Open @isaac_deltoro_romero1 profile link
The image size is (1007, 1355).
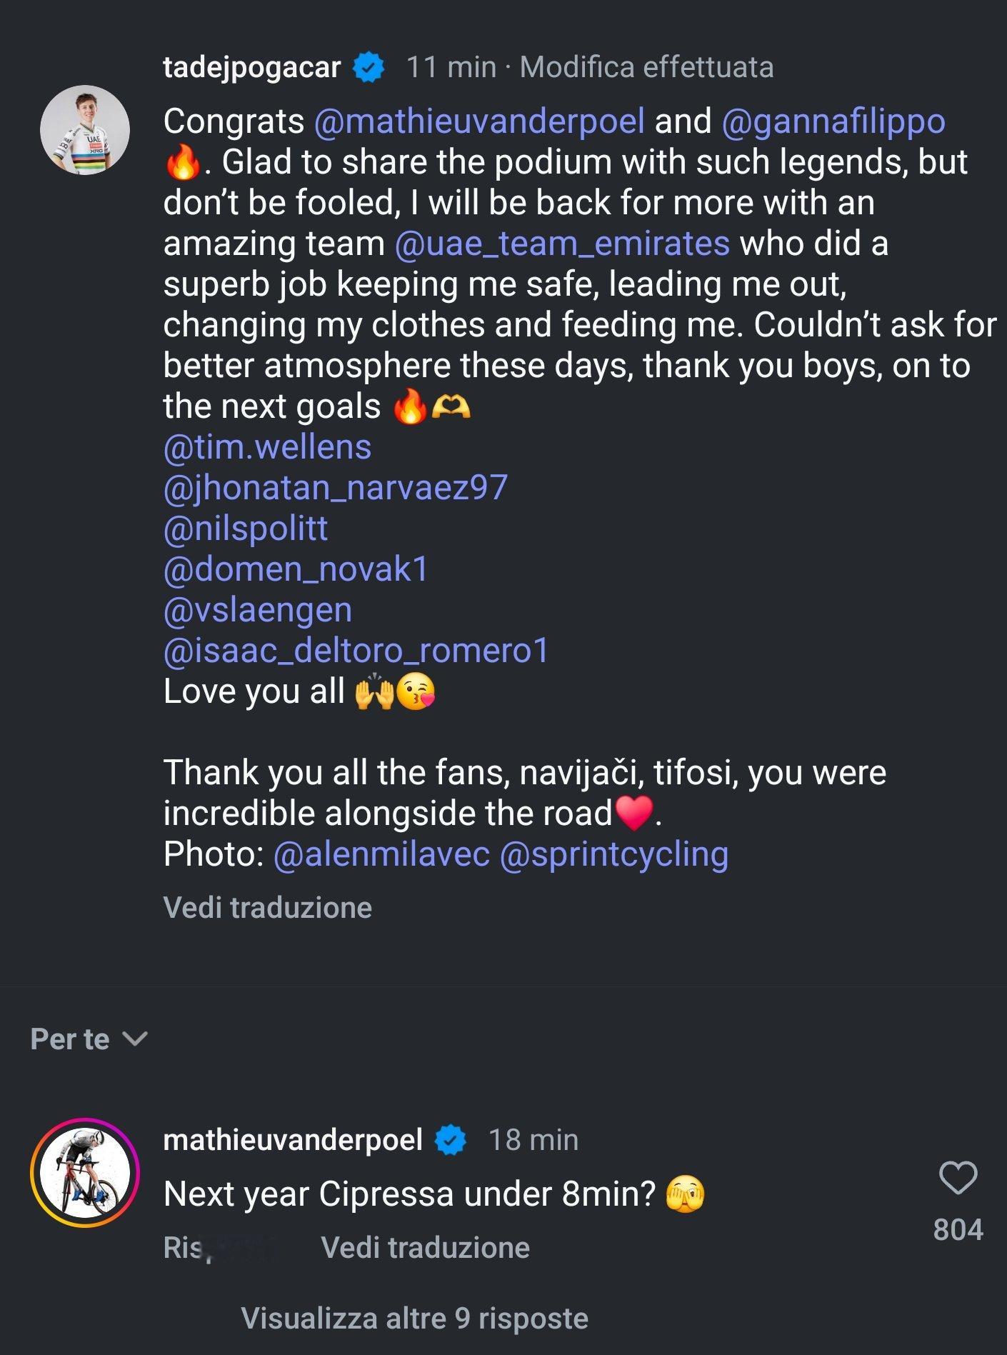click(356, 651)
